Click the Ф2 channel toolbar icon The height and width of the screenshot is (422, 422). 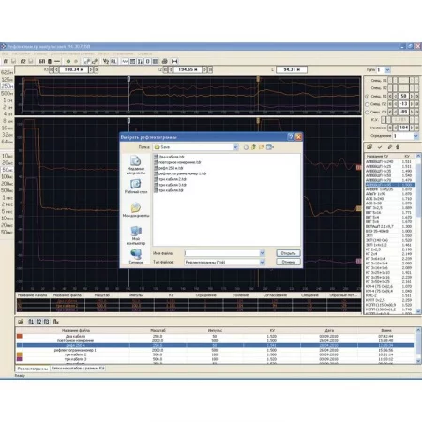23,61
